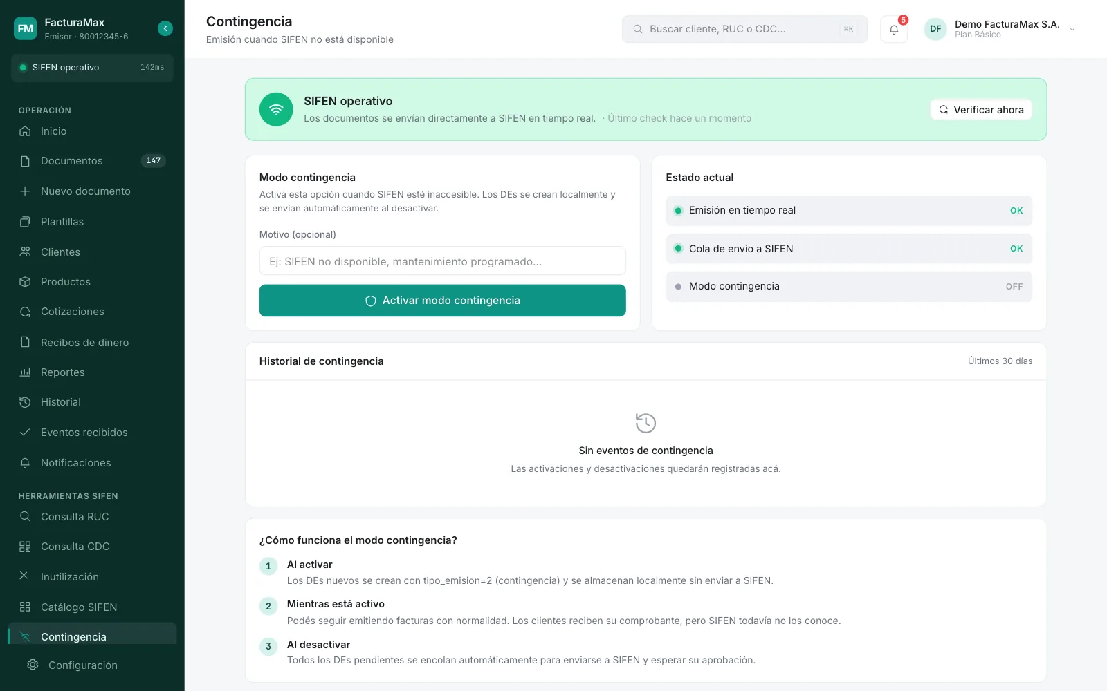Click the Documentos file icon
1107x691 pixels.
point(25,161)
